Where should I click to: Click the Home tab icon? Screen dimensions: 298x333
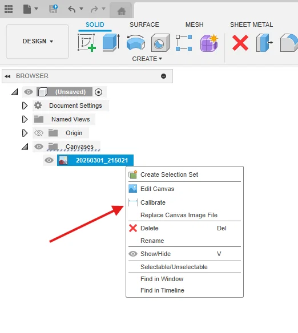(122, 11)
